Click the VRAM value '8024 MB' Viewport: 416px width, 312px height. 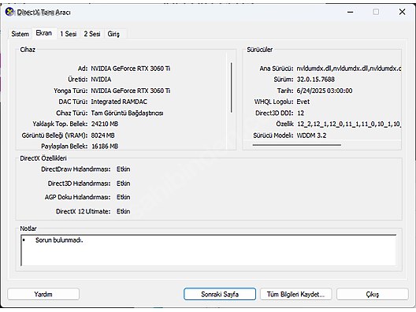(x=103, y=136)
